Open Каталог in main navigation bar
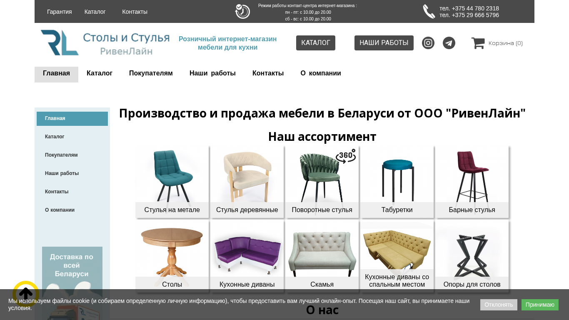Screen dimensions: 569x320 coord(100,73)
